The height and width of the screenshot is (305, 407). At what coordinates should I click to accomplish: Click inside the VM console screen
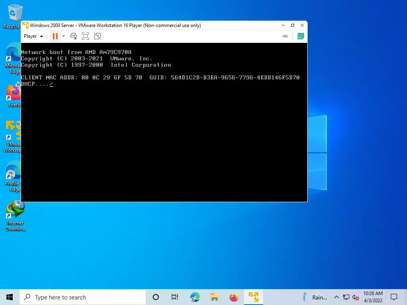[x=164, y=122]
